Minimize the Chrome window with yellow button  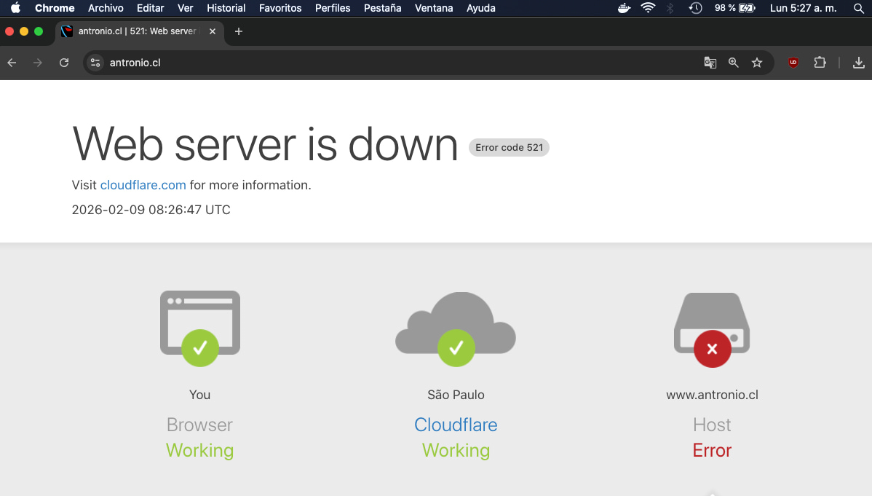24,32
